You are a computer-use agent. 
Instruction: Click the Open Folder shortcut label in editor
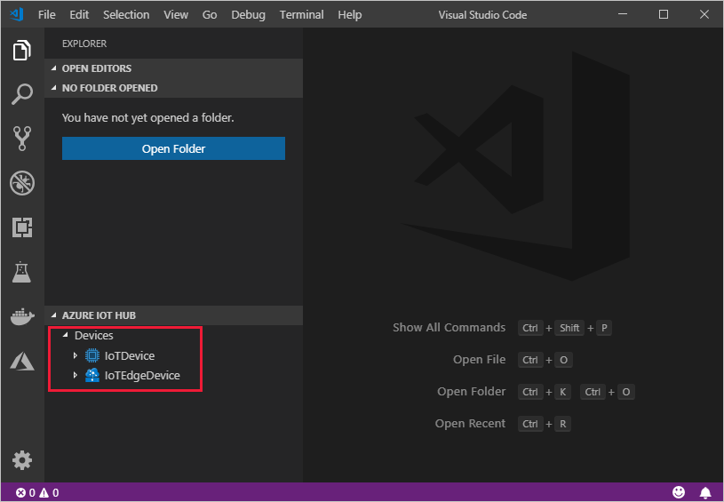tap(471, 392)
